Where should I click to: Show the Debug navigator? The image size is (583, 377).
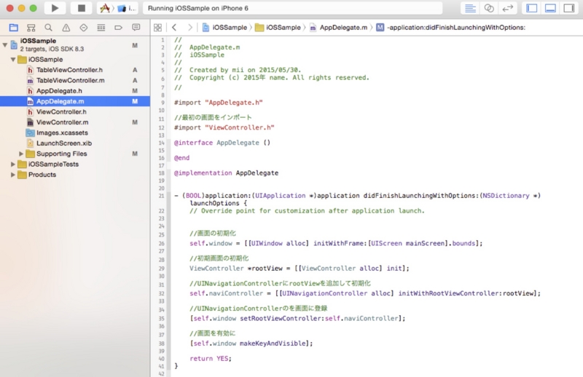tap(101, 28)
